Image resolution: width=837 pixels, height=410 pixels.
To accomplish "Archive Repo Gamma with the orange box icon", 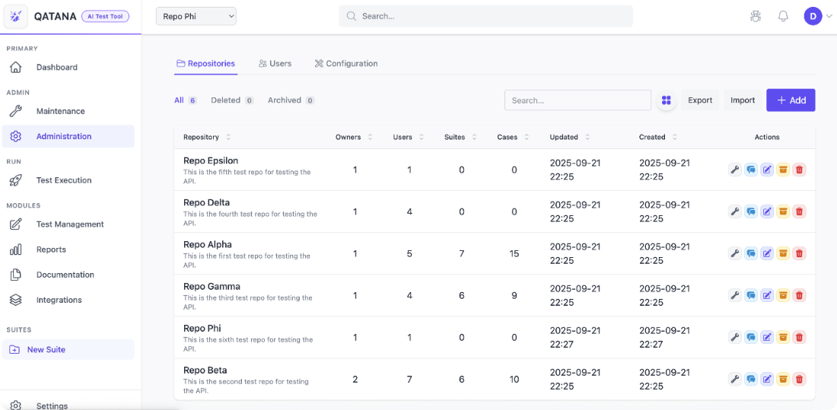I will click(782, 295).
